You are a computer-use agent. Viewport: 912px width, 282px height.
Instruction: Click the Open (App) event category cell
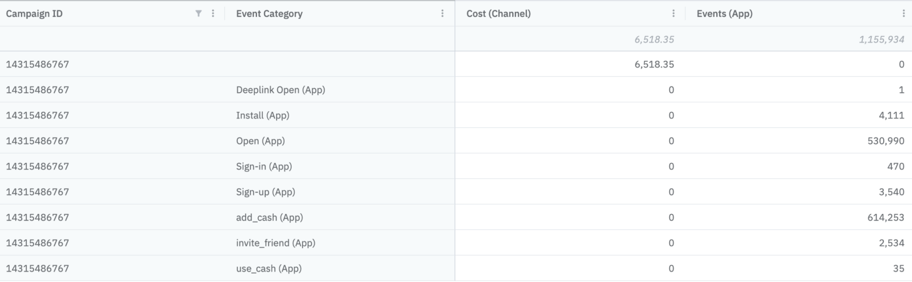click(260, 141)
